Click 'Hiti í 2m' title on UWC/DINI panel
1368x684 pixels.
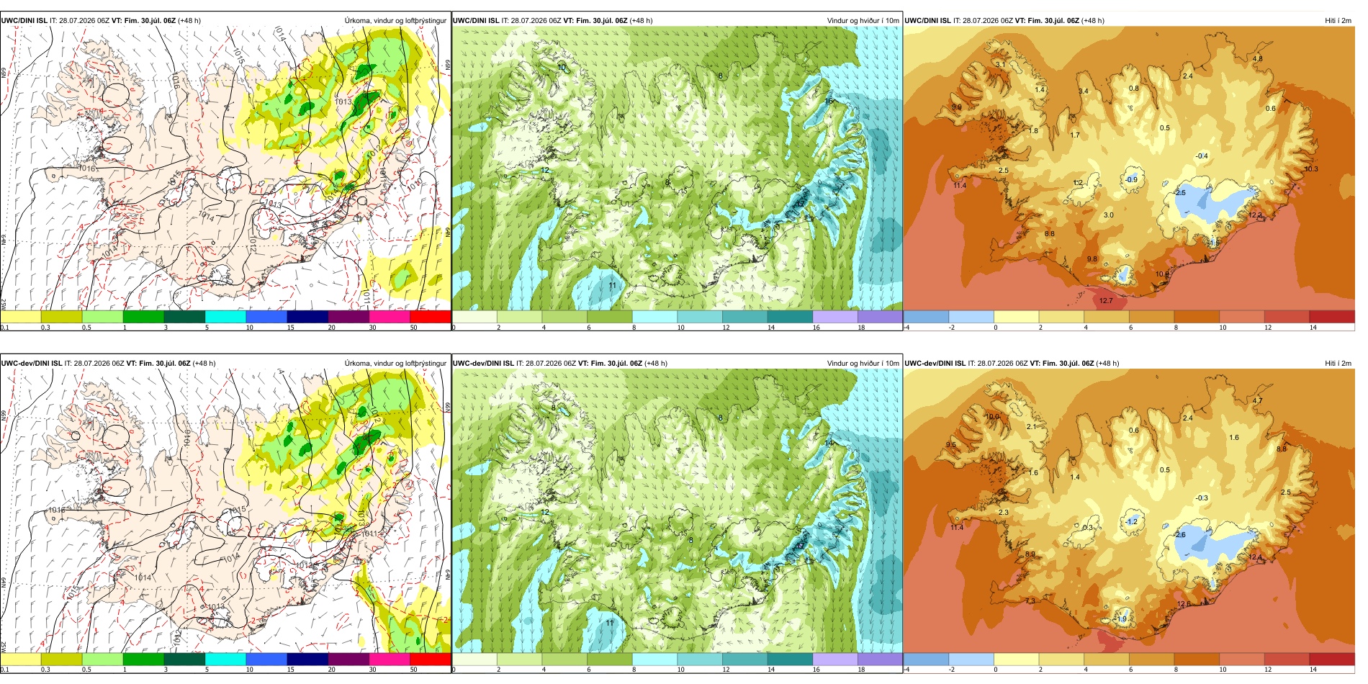[x=1338, y=21]
